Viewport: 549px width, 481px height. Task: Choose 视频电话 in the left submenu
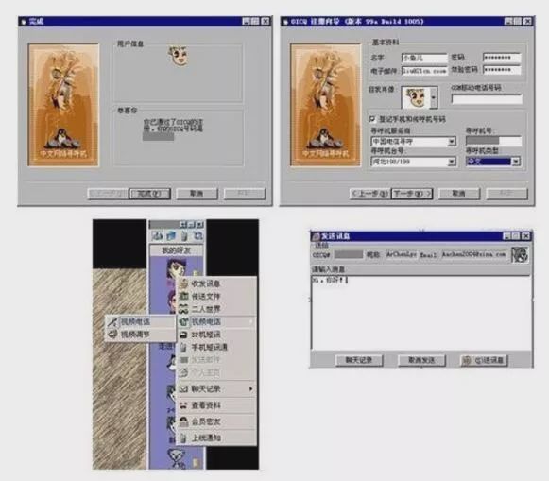point(140,321)
